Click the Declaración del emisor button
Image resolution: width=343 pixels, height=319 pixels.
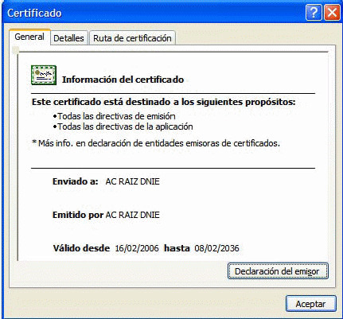[x=278, y=271]
